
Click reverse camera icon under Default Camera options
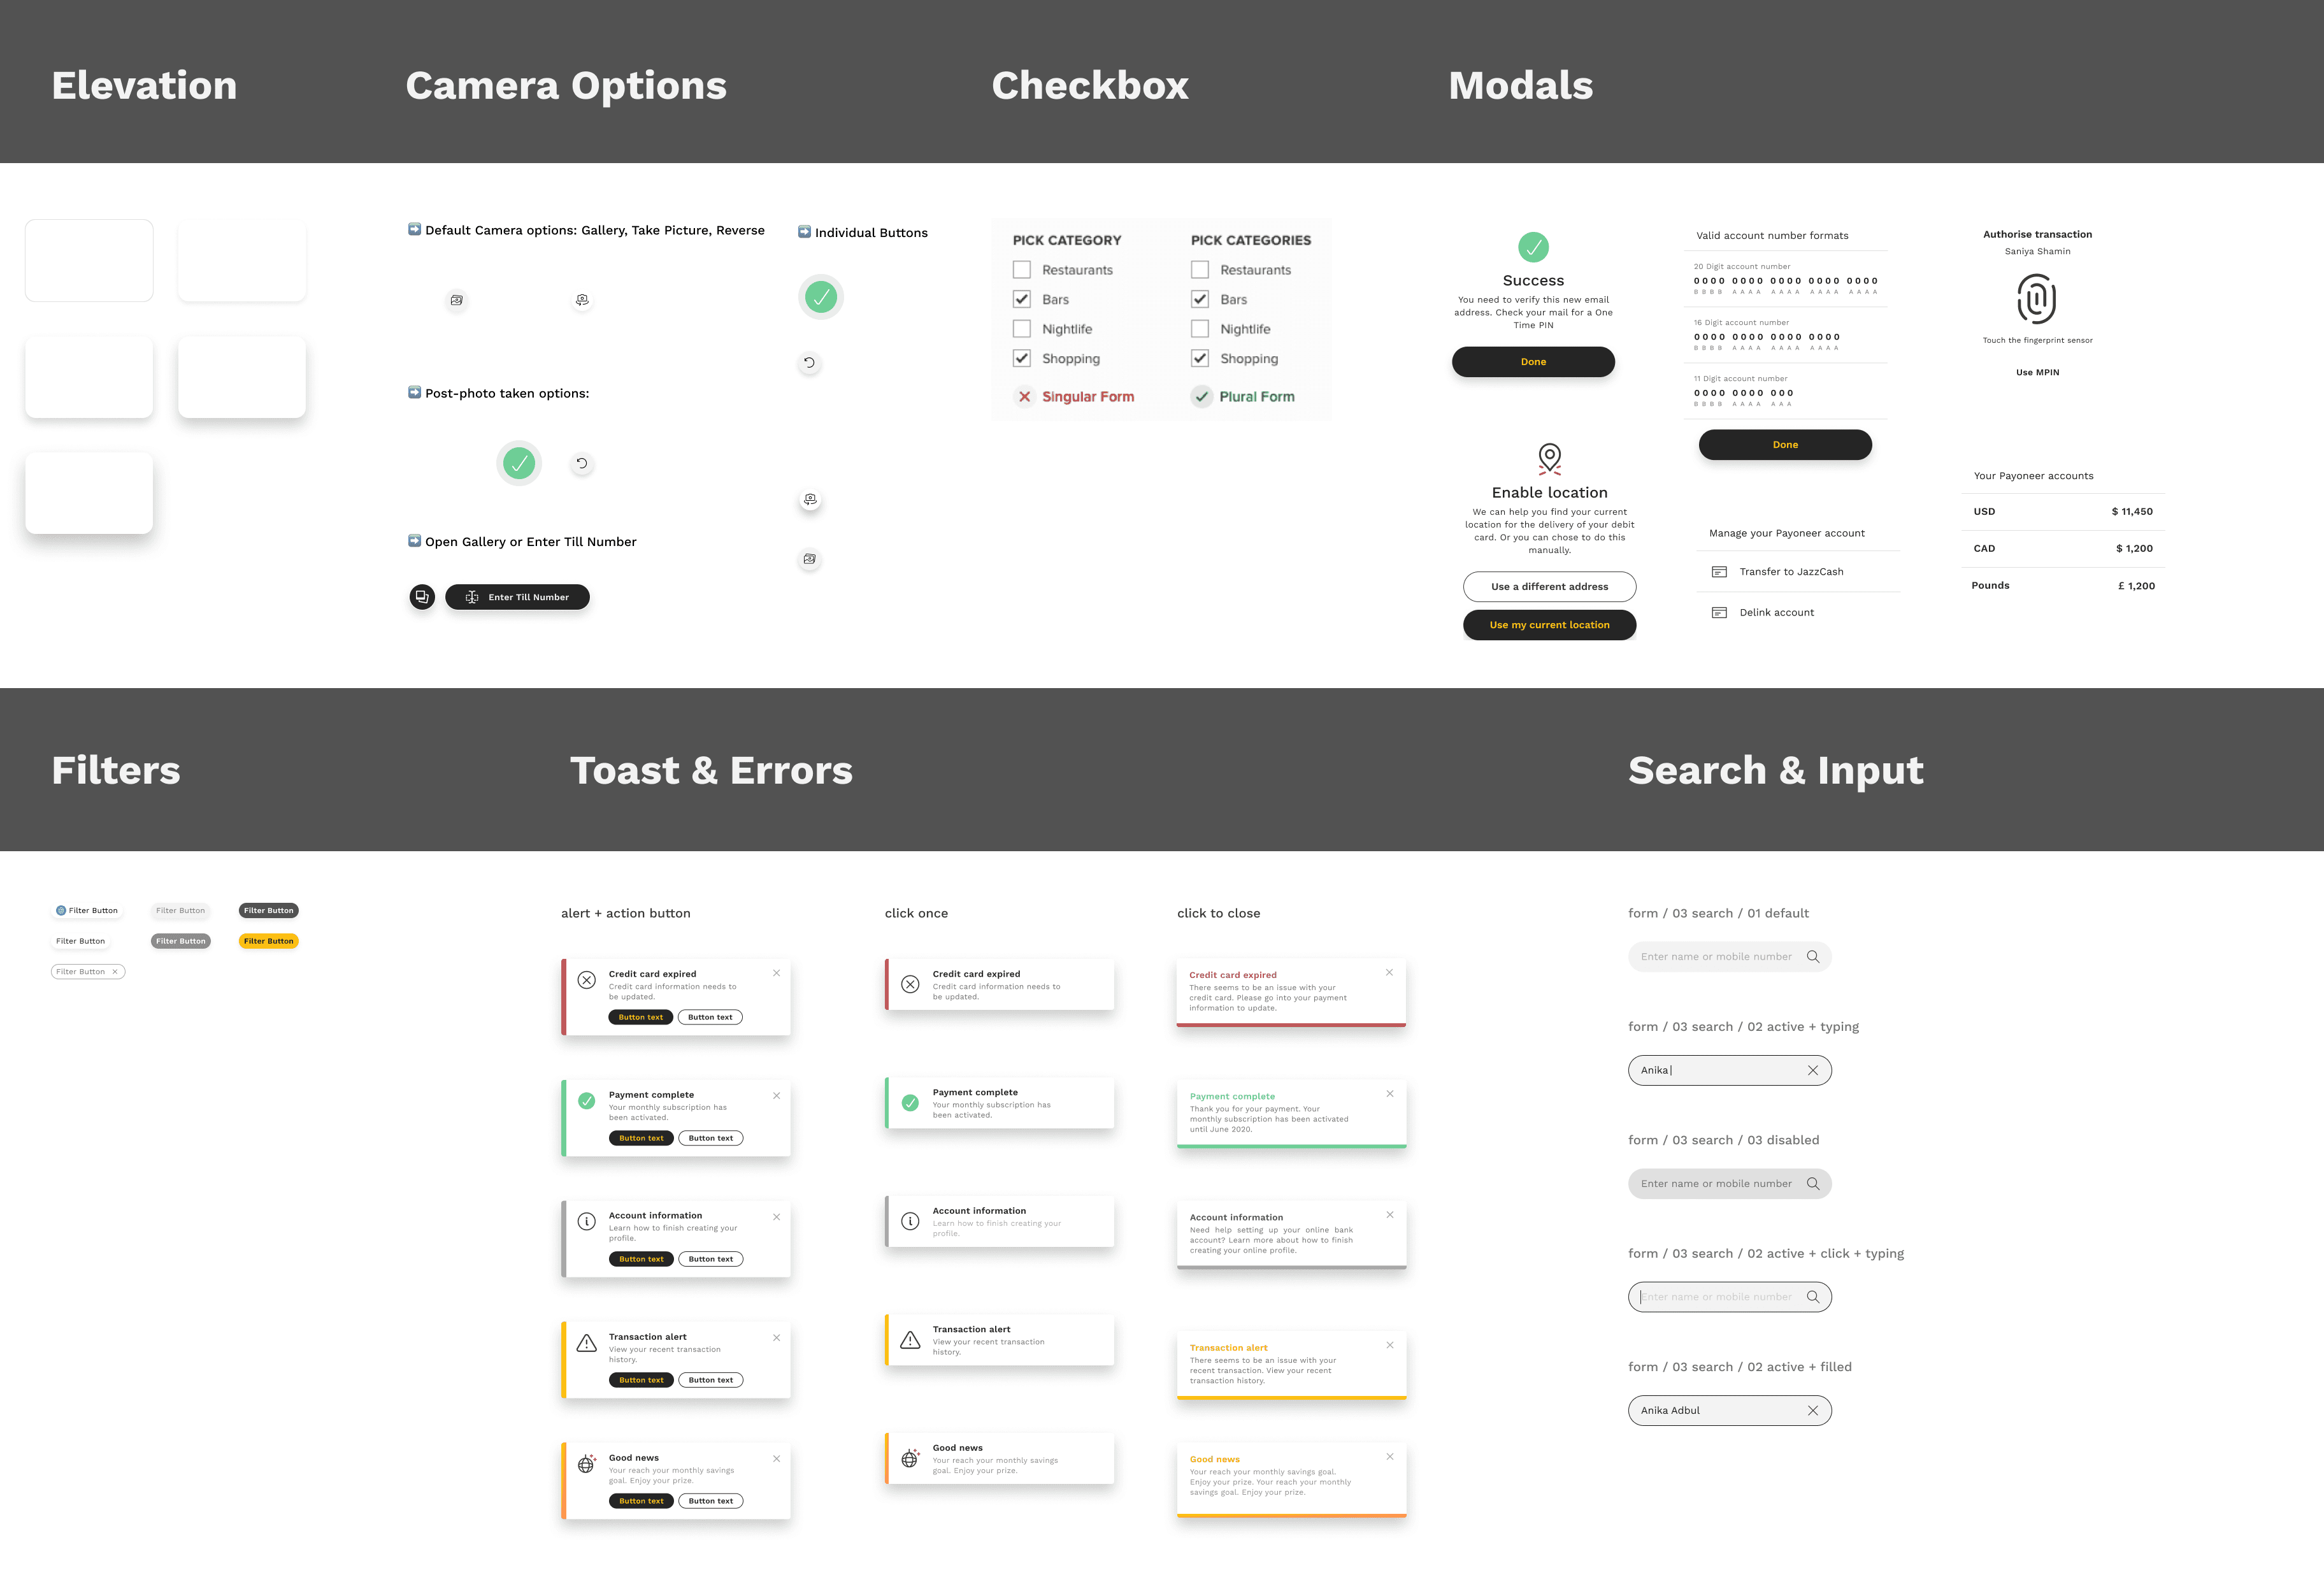click(582, 300)
